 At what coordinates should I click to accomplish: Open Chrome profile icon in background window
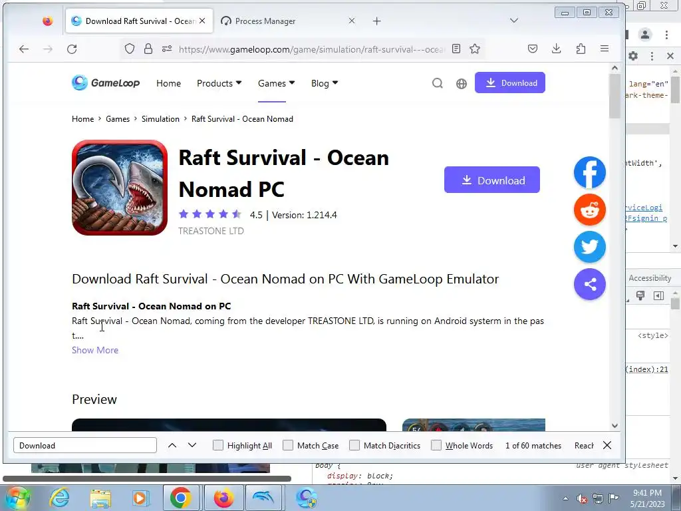point(645,35)
